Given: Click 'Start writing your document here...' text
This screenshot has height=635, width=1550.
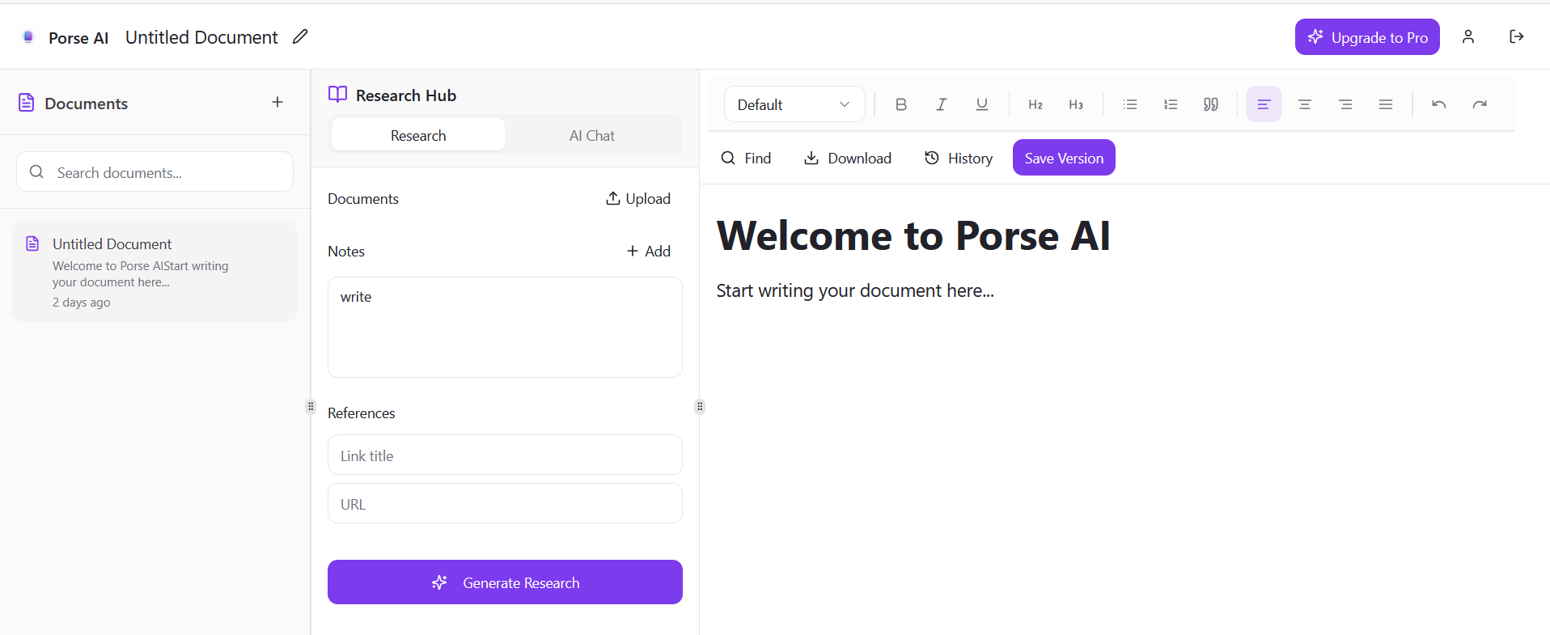Looking at the screenshot, I should coord(855,290).
